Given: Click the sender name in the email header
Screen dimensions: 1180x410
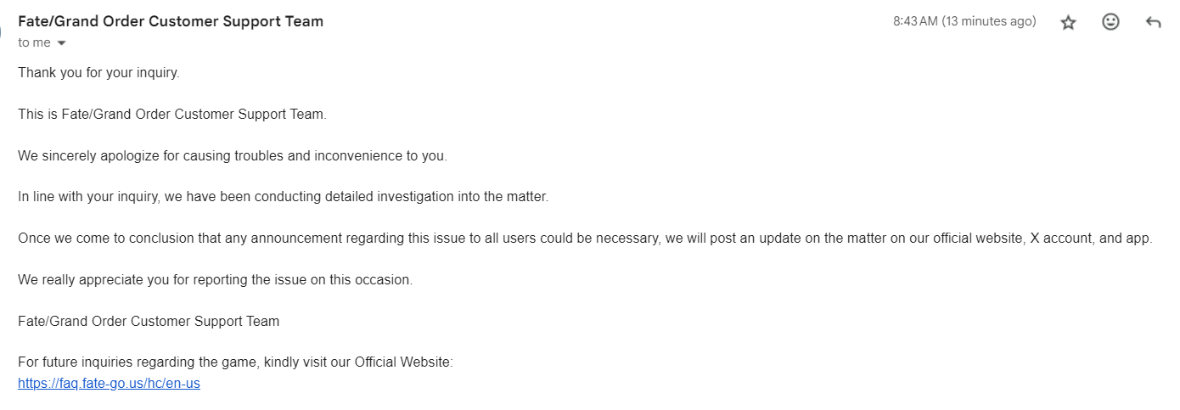Looking at the screenshot, I should pos(171,21).
